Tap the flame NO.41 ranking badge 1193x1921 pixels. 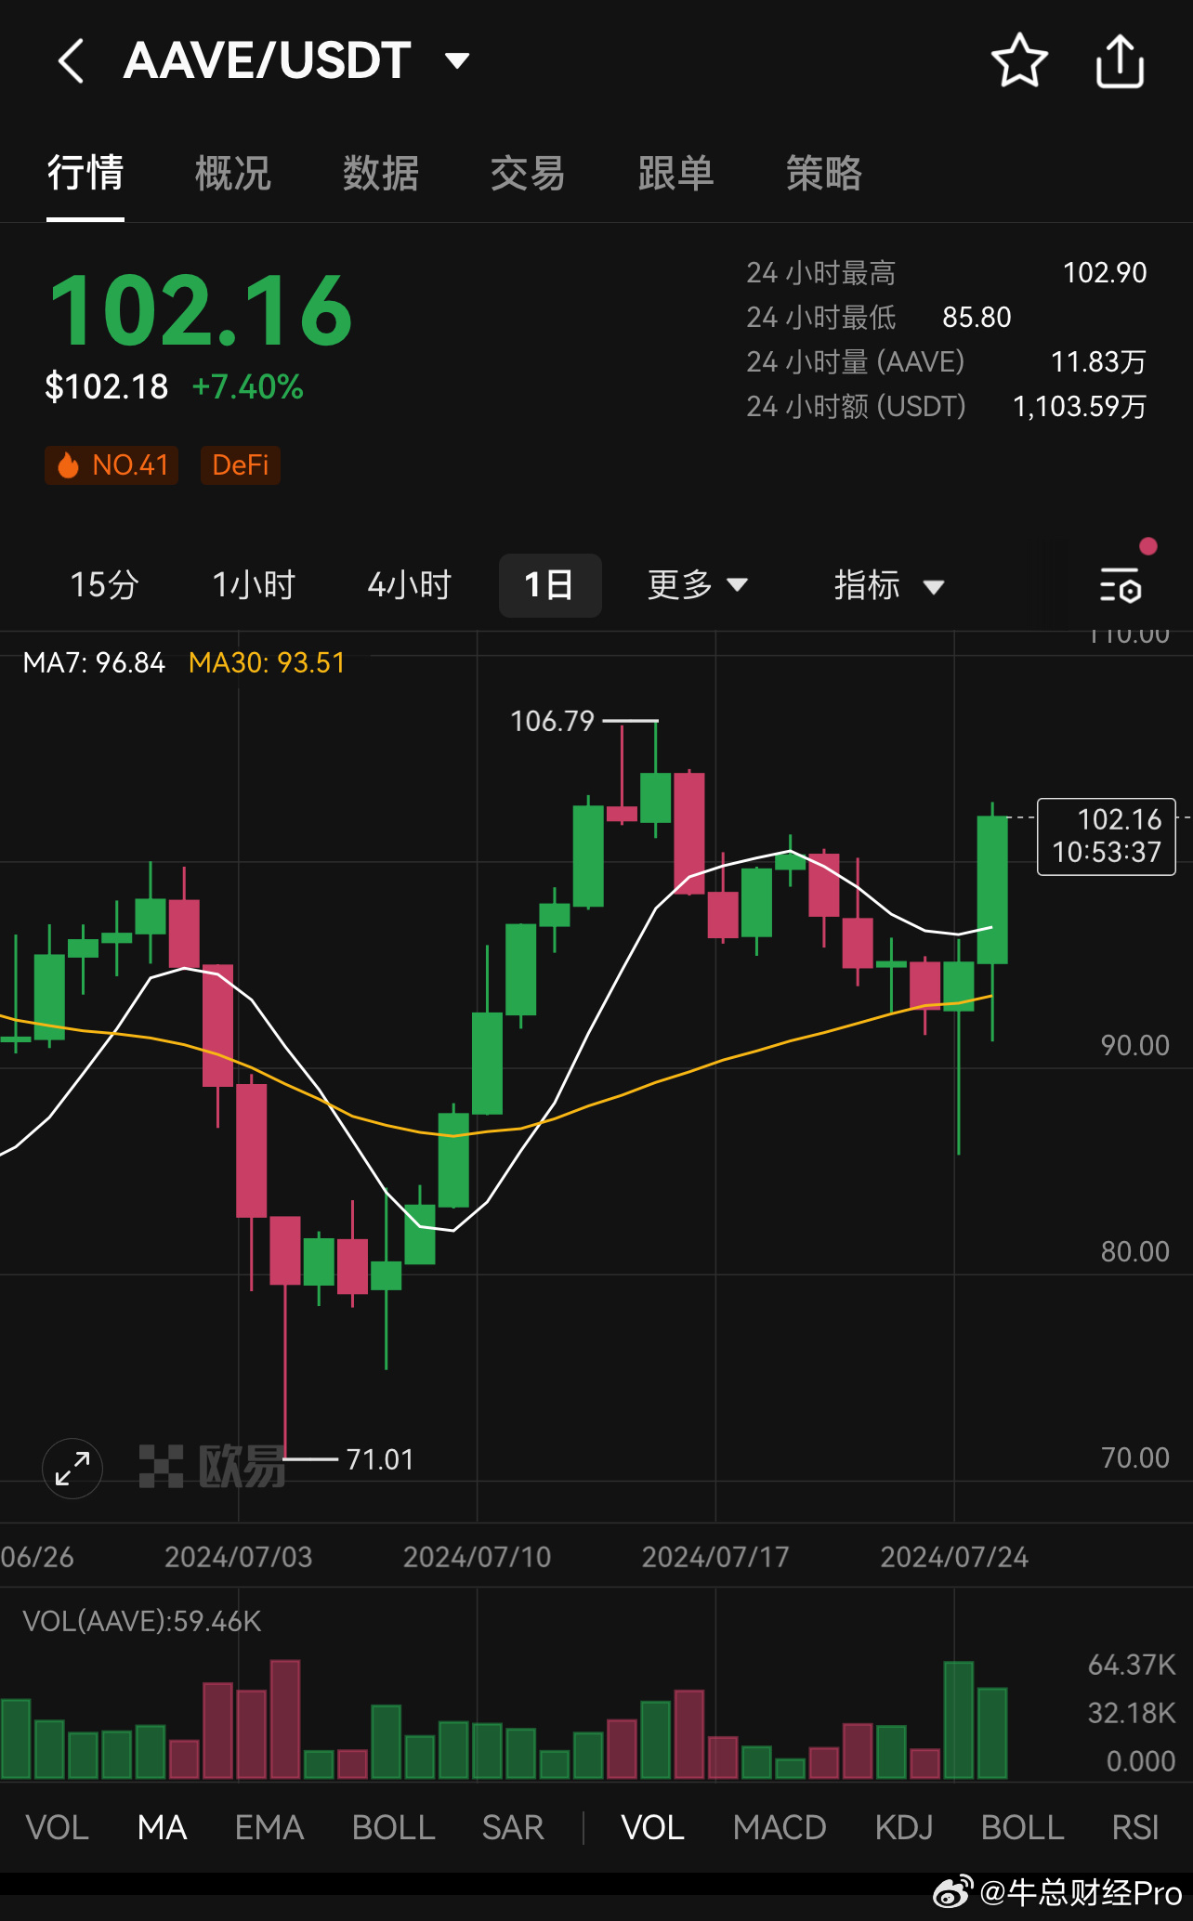(x=111, y=464)
